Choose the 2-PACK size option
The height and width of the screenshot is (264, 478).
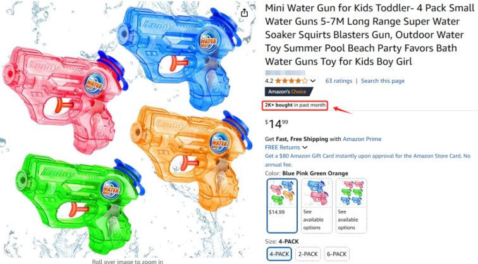(x=308, y=254)
